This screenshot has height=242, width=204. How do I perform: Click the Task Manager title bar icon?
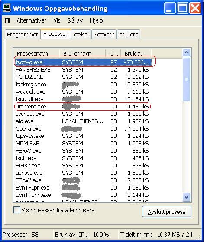[x=6, y=8]
